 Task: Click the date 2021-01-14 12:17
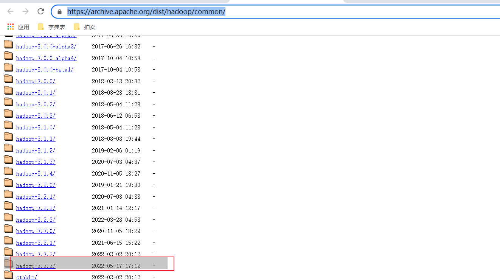[116, 208]
